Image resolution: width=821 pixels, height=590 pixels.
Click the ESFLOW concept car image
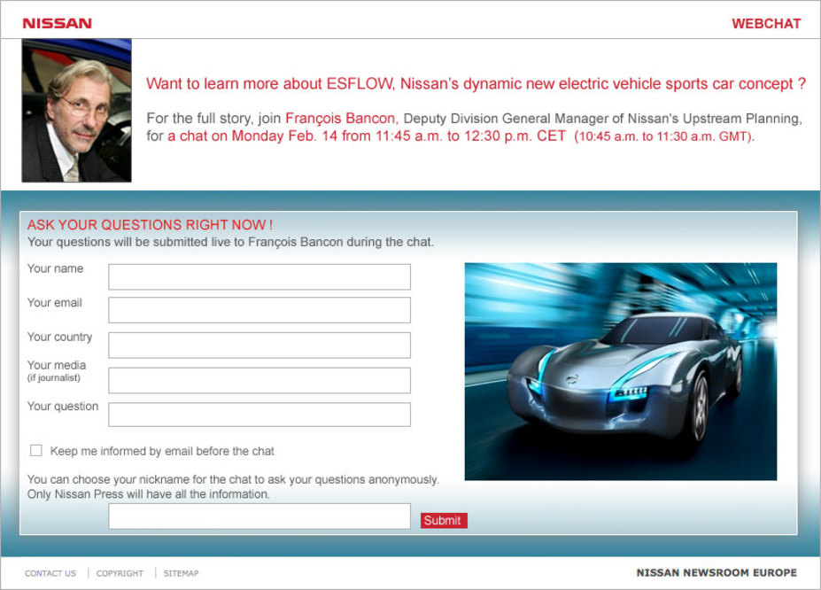621,371
